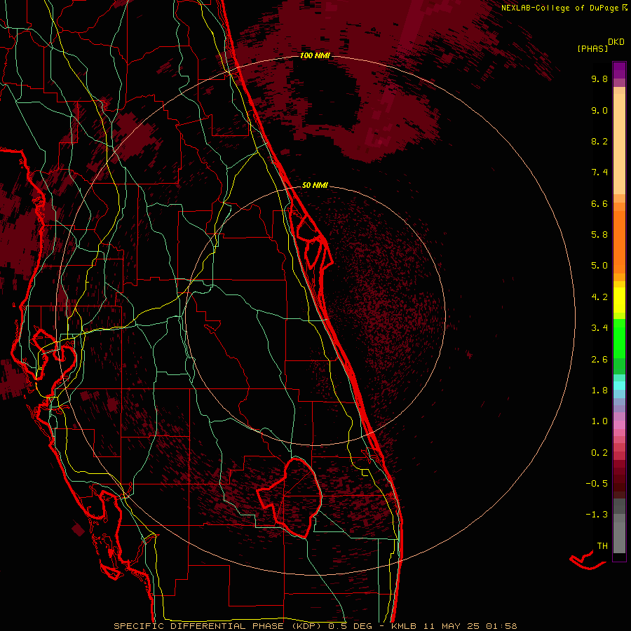The height and width of the screenshot is (631, 631).
Task: Click the 3.4 scale value
Action: click(599, 328)
